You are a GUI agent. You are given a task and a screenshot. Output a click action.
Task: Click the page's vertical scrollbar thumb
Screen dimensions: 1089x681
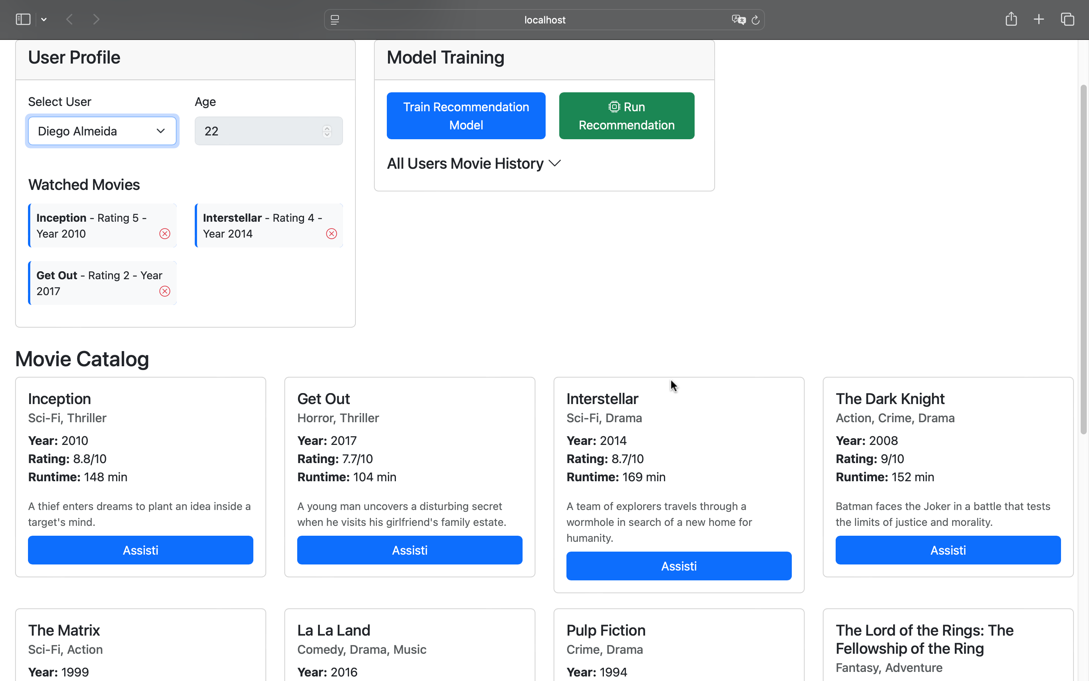pos(1084,260)
